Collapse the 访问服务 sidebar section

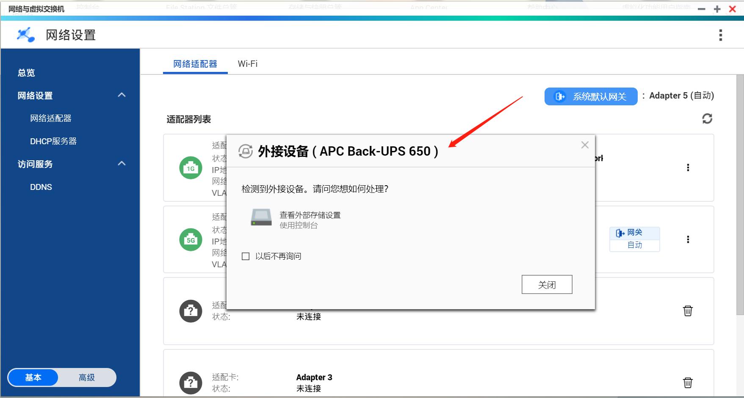(122, 164)
